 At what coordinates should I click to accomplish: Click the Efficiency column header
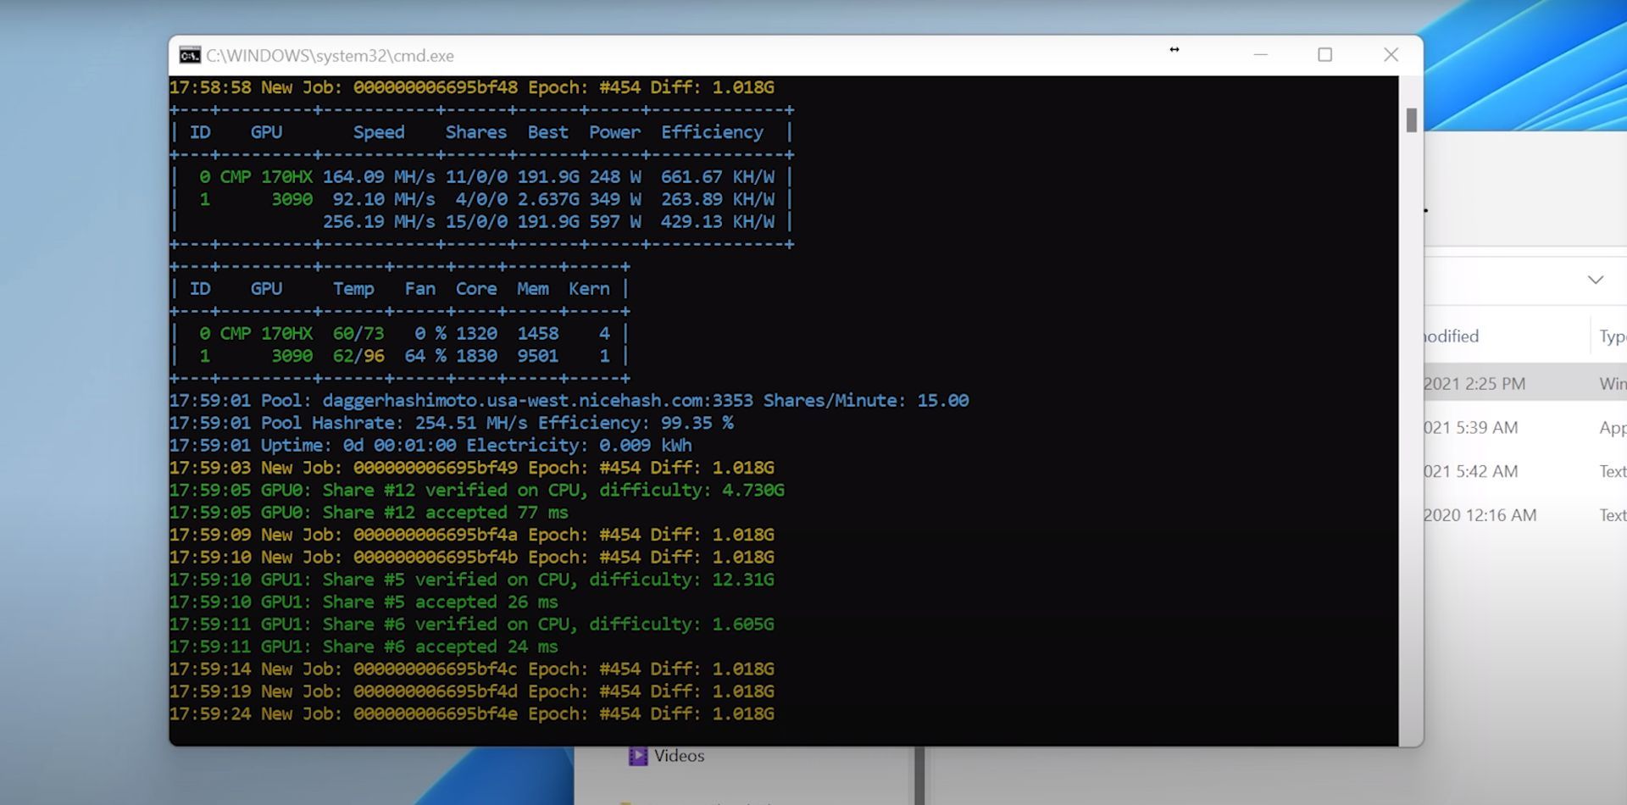(712, 132)
